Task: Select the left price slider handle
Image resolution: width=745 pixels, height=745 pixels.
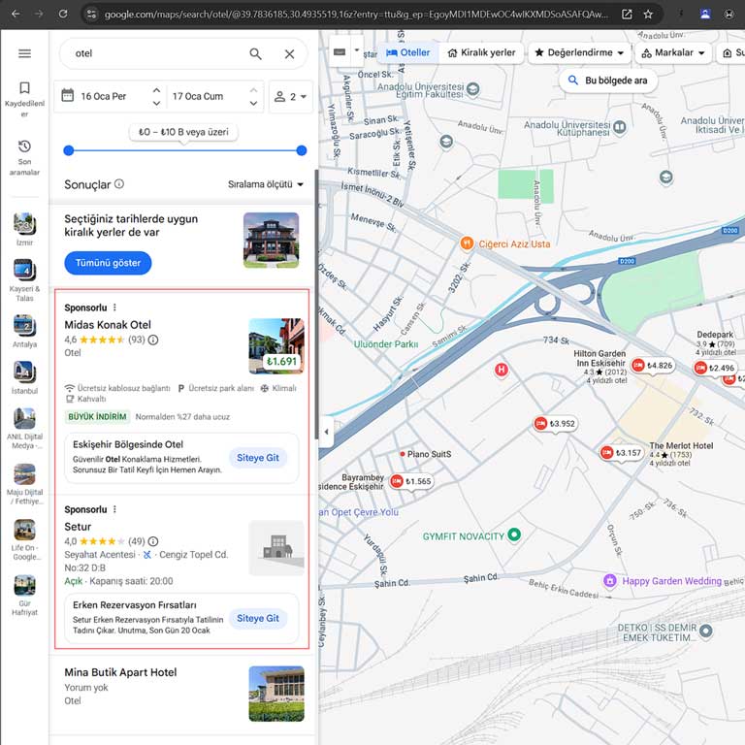Action: coord(69,150)
